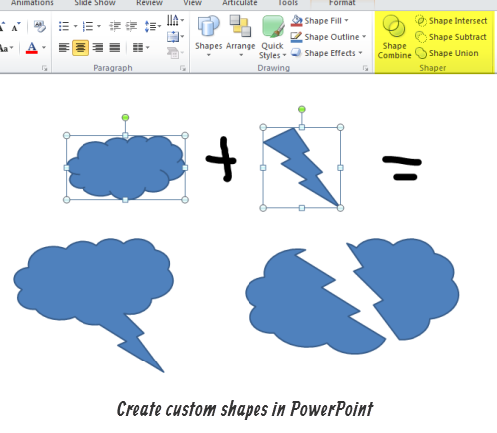
Task: Open the Font dialog launcher
Action: coord(44,68)
